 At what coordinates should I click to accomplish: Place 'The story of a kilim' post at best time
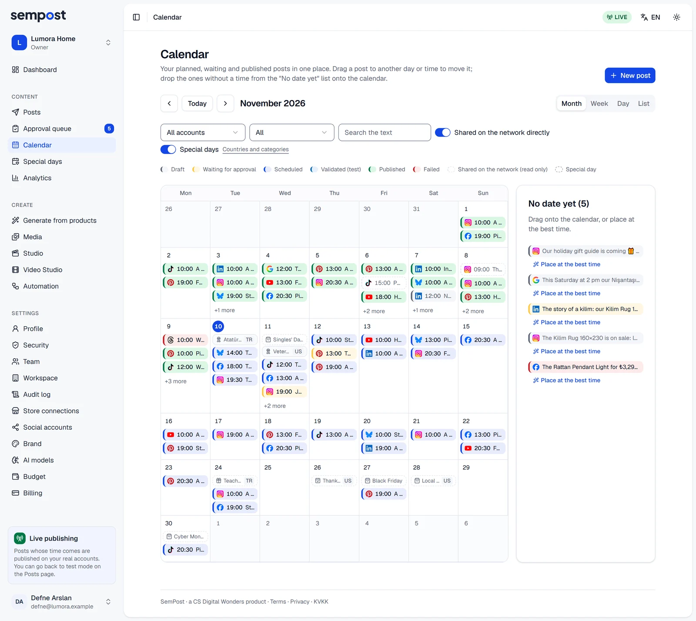coord(567,323)
